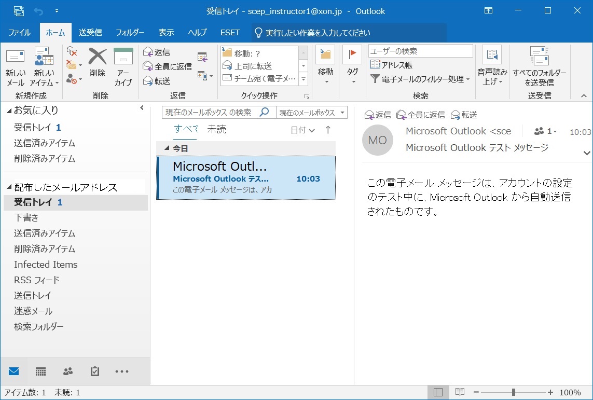This screenshot has width=593, height=400.
Task: Switch to reading view in status bar
Action: pos(459,392)
